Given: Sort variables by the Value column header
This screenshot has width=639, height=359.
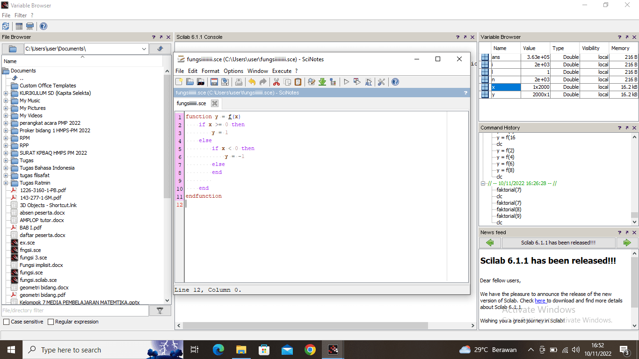Looking at the screenshot, I should (535, 48).
